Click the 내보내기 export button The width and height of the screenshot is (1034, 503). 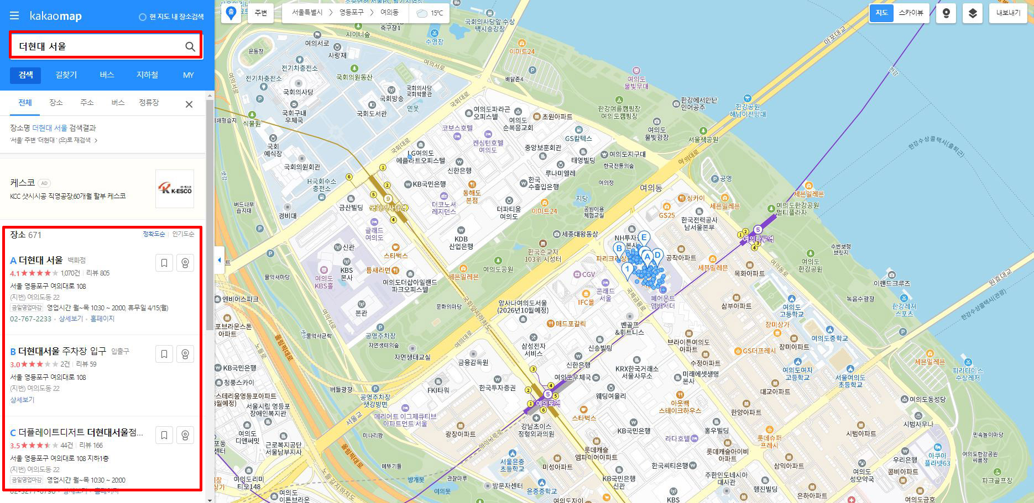pos(1009,13)
